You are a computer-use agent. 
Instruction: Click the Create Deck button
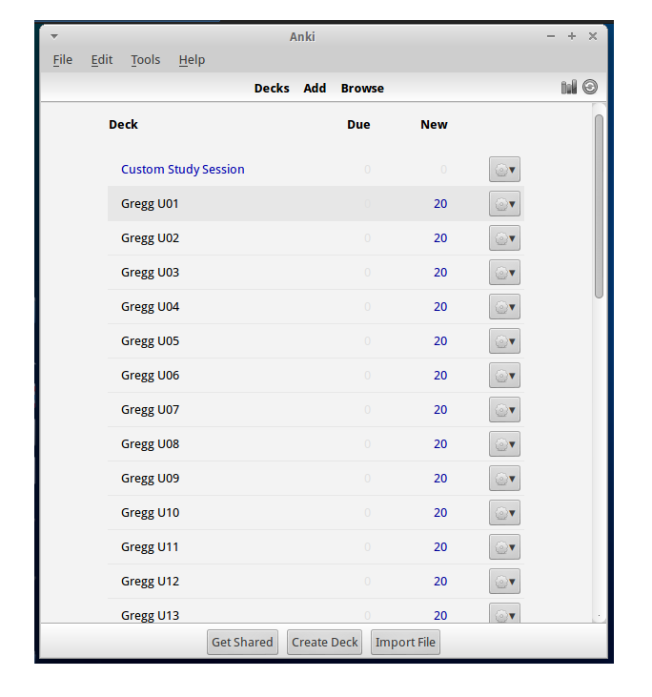click(x=324, y=642)
